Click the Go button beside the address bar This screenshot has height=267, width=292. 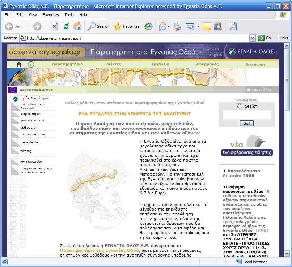tap(265, 38)
